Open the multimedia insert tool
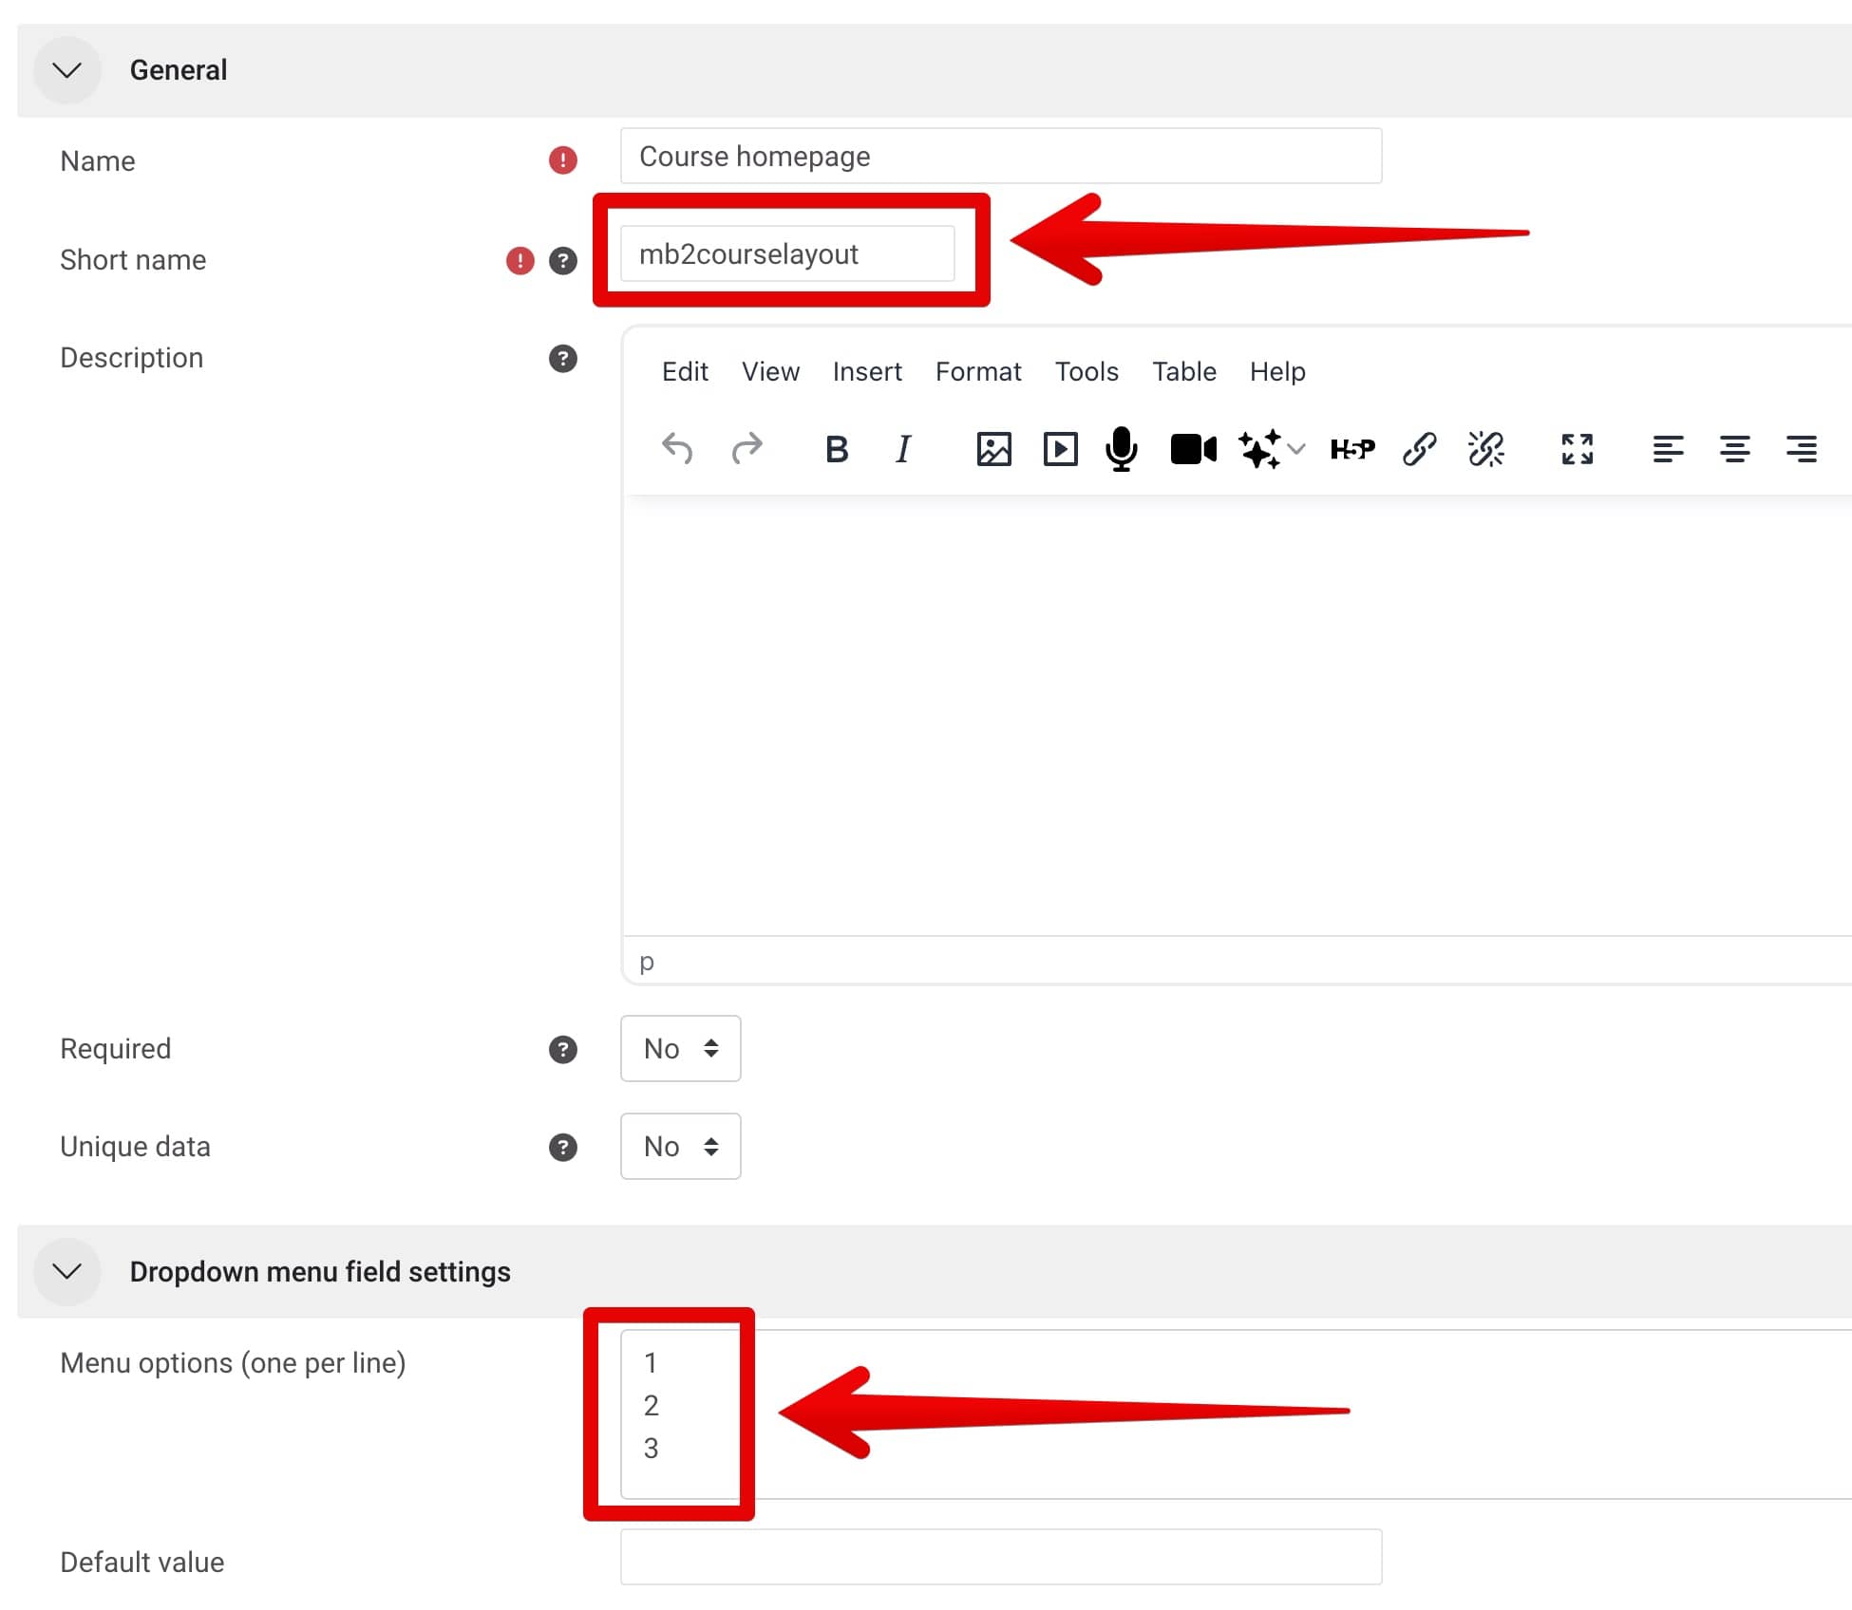1852x1610 pixels. pyautogui.click(x=1060, y=449)
